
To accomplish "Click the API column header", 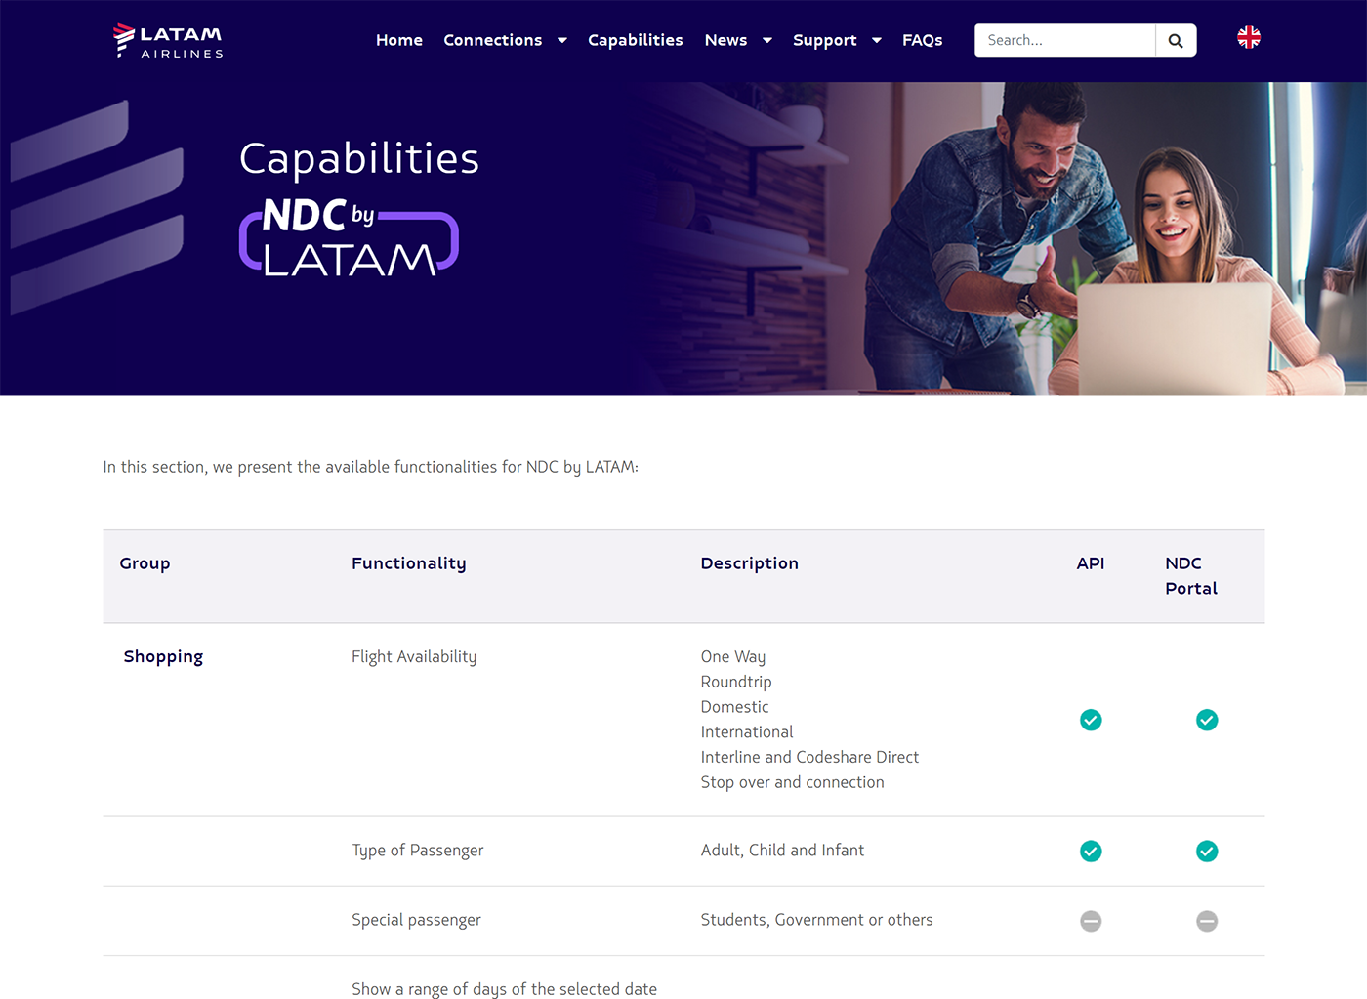I will (1091, 563).
